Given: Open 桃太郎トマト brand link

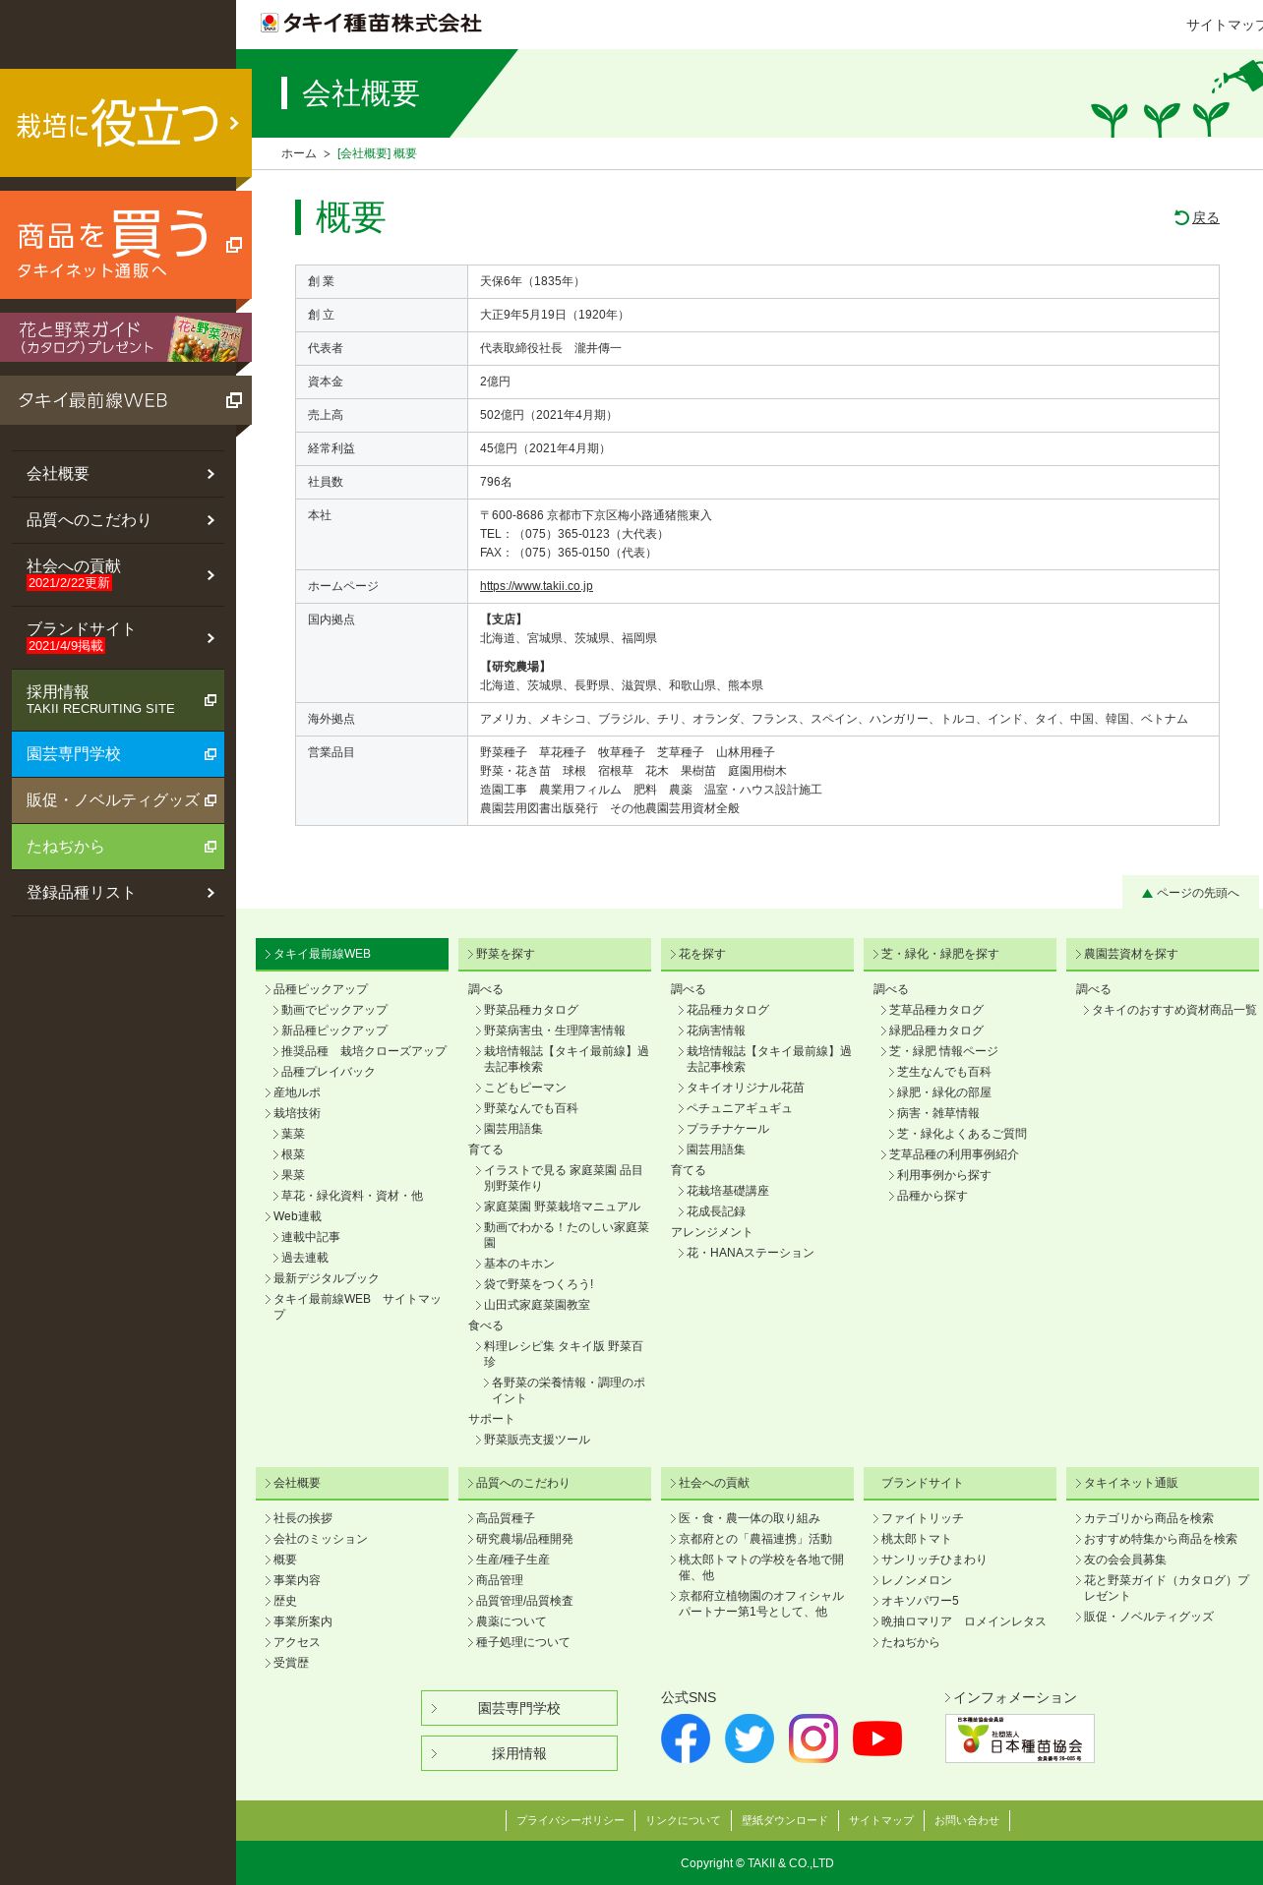Looking at the screenshot, I should coord(917,1539).
